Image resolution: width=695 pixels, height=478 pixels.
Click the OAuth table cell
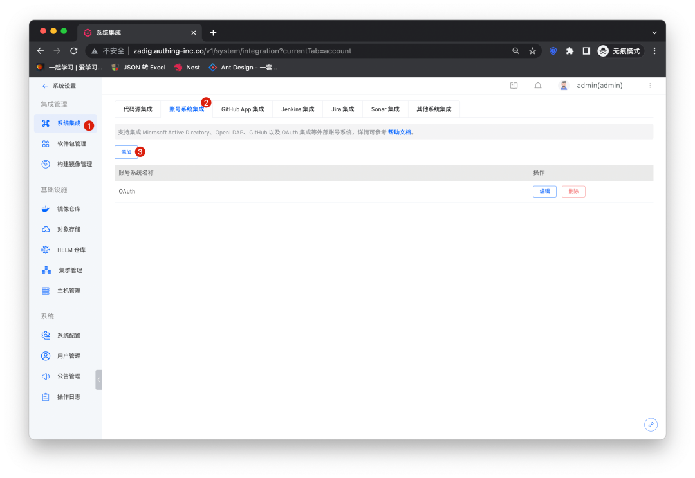[127, 191]
